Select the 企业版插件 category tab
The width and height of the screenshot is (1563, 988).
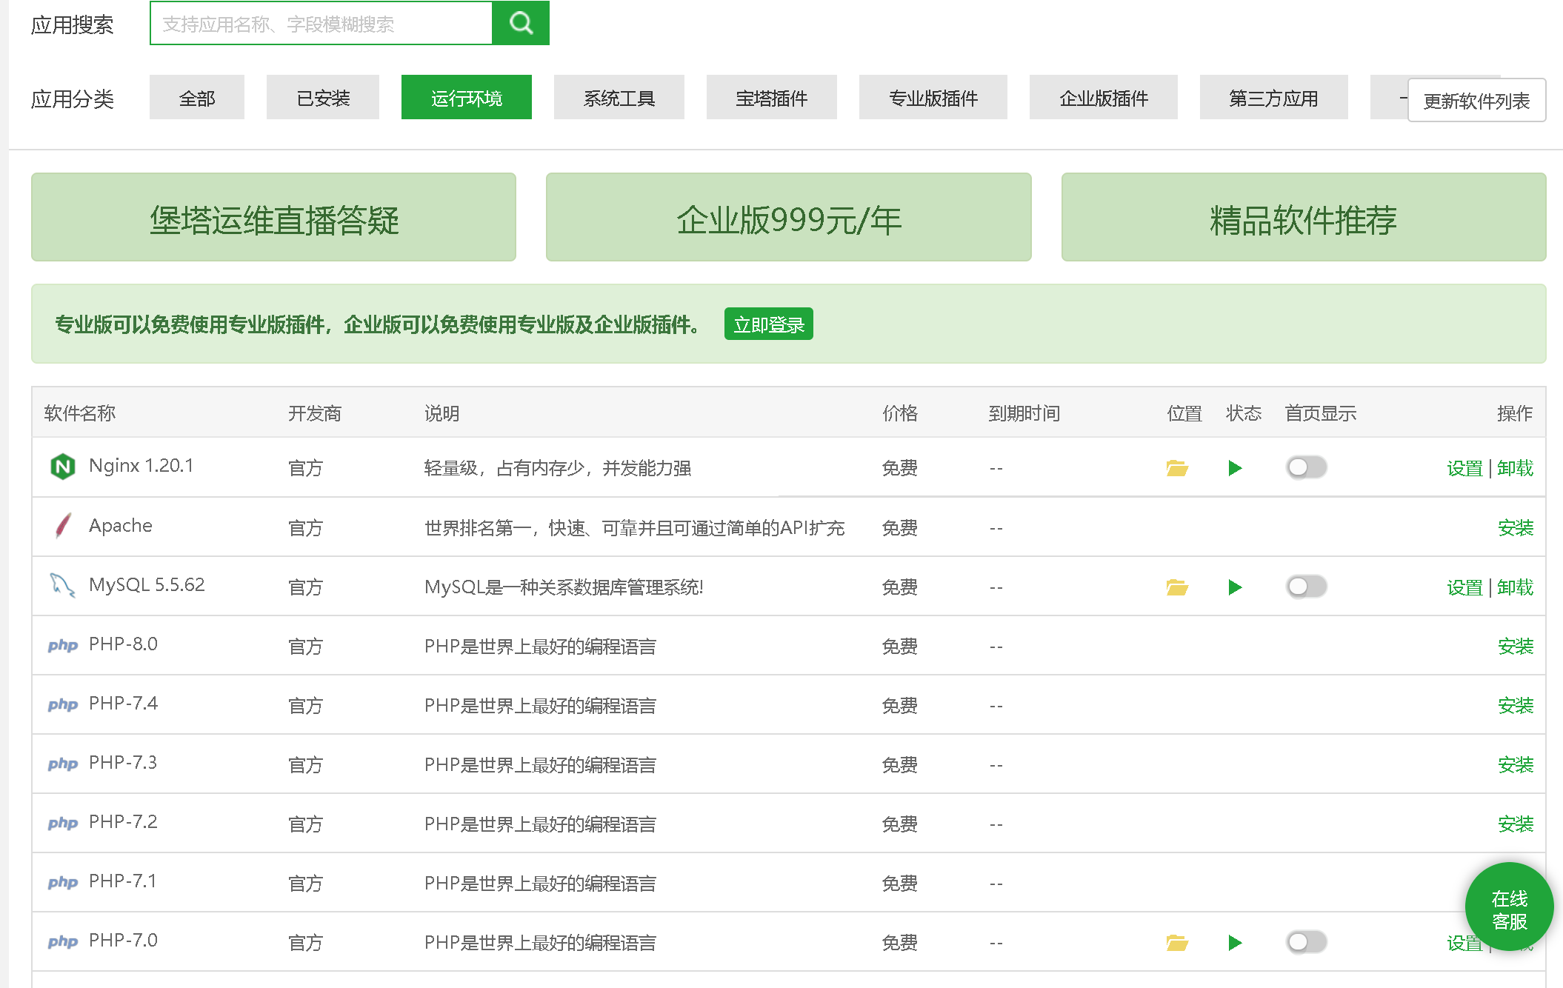pos(1104,97)
